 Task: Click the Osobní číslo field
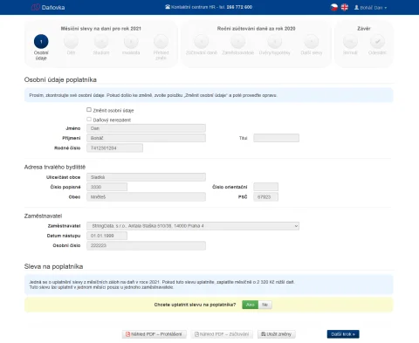tap(146, 245)
